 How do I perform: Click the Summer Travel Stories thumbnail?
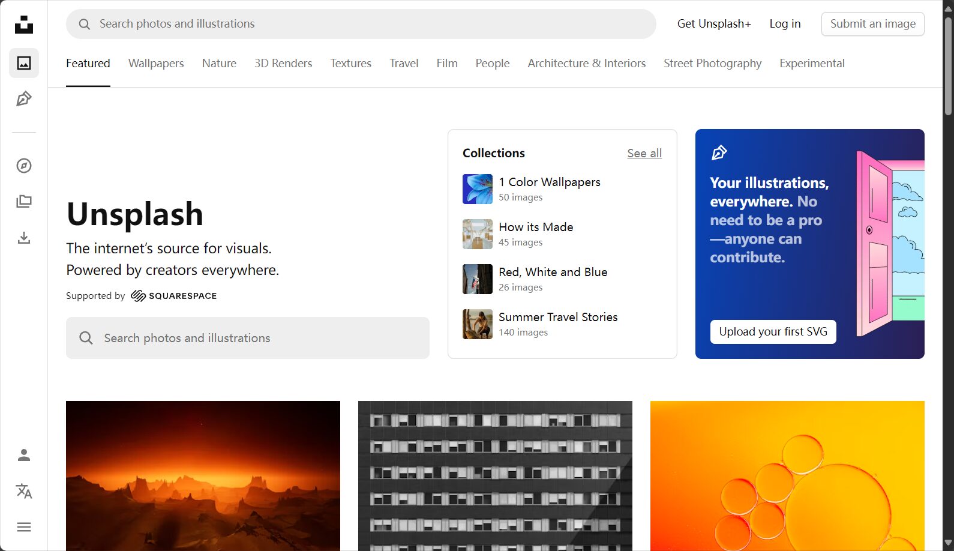pyautogui.click(x=478, y=324)
